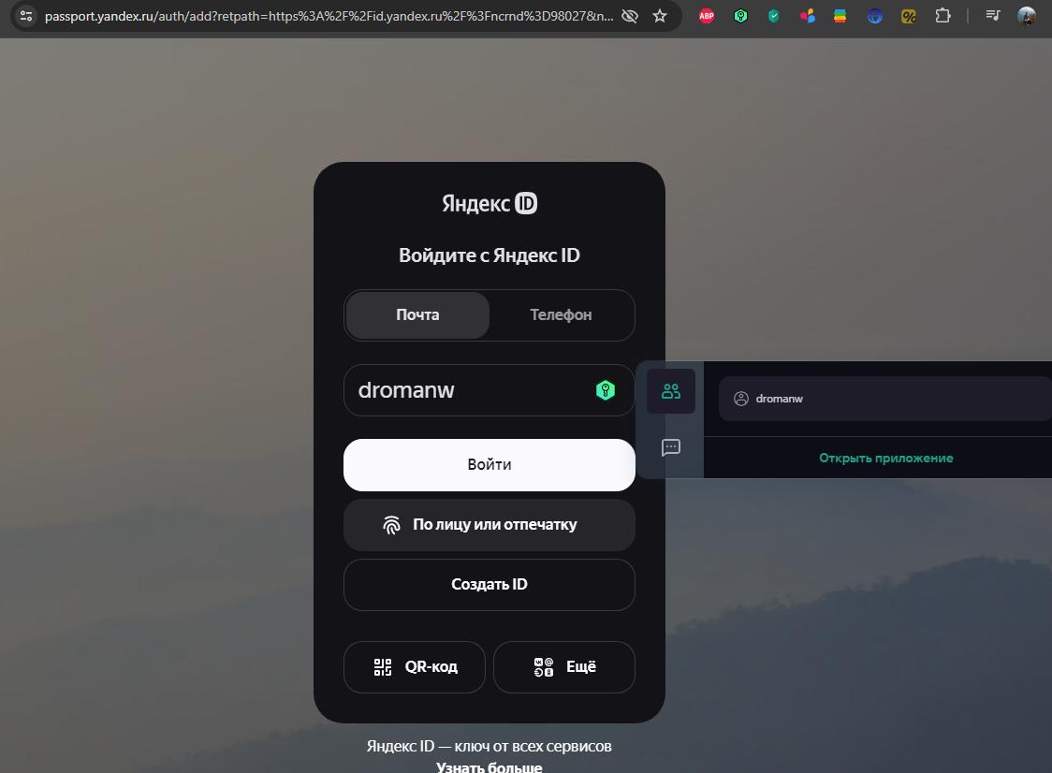Open the green hexagon key extension in browser toolbar

(740, 16)
